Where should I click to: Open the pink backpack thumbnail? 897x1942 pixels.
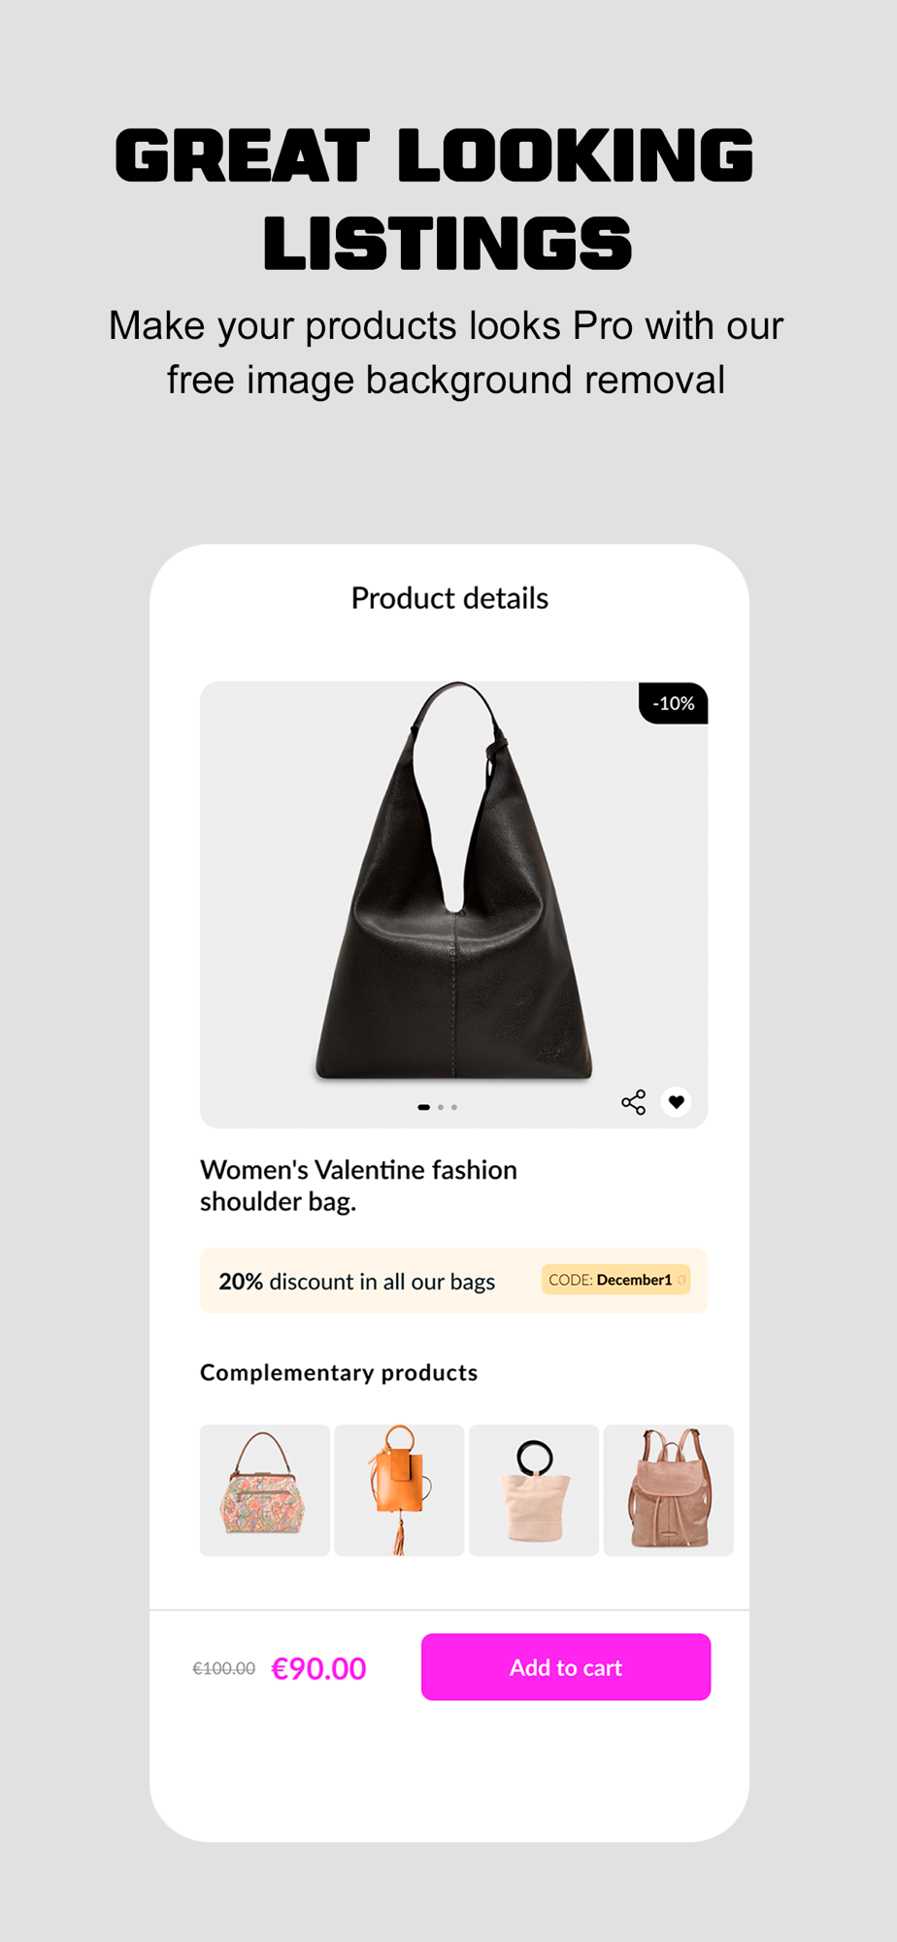[x=668, y=1490]
